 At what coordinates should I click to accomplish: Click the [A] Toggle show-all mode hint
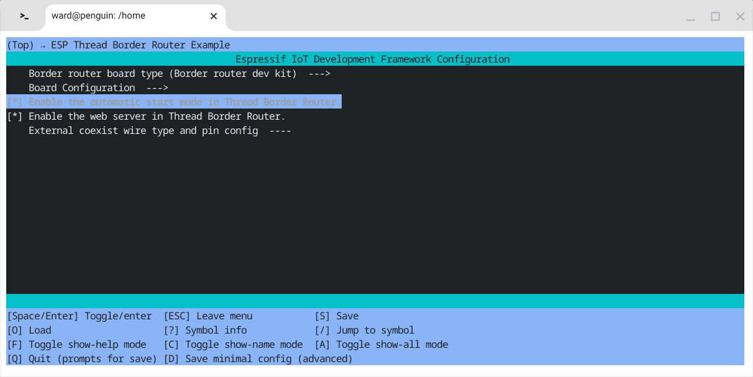click(381, 344)
